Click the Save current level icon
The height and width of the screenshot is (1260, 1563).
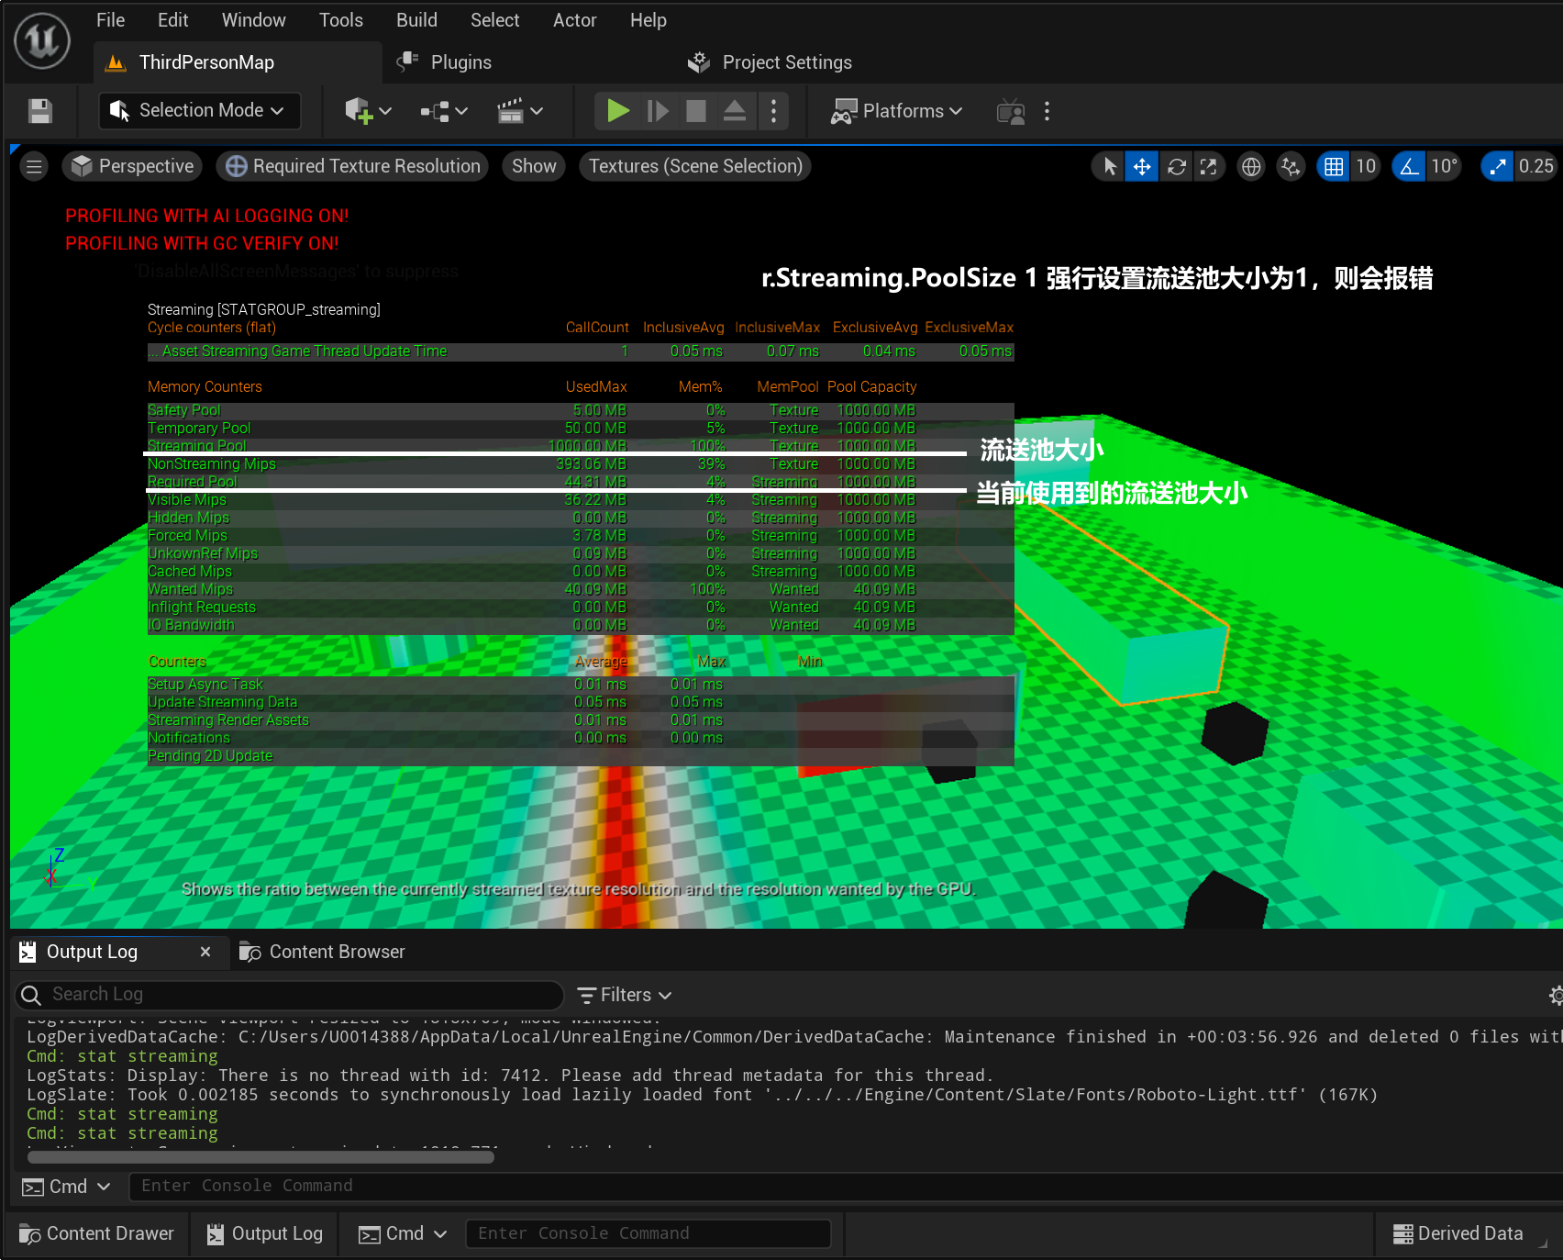click(x=39, y=111)
